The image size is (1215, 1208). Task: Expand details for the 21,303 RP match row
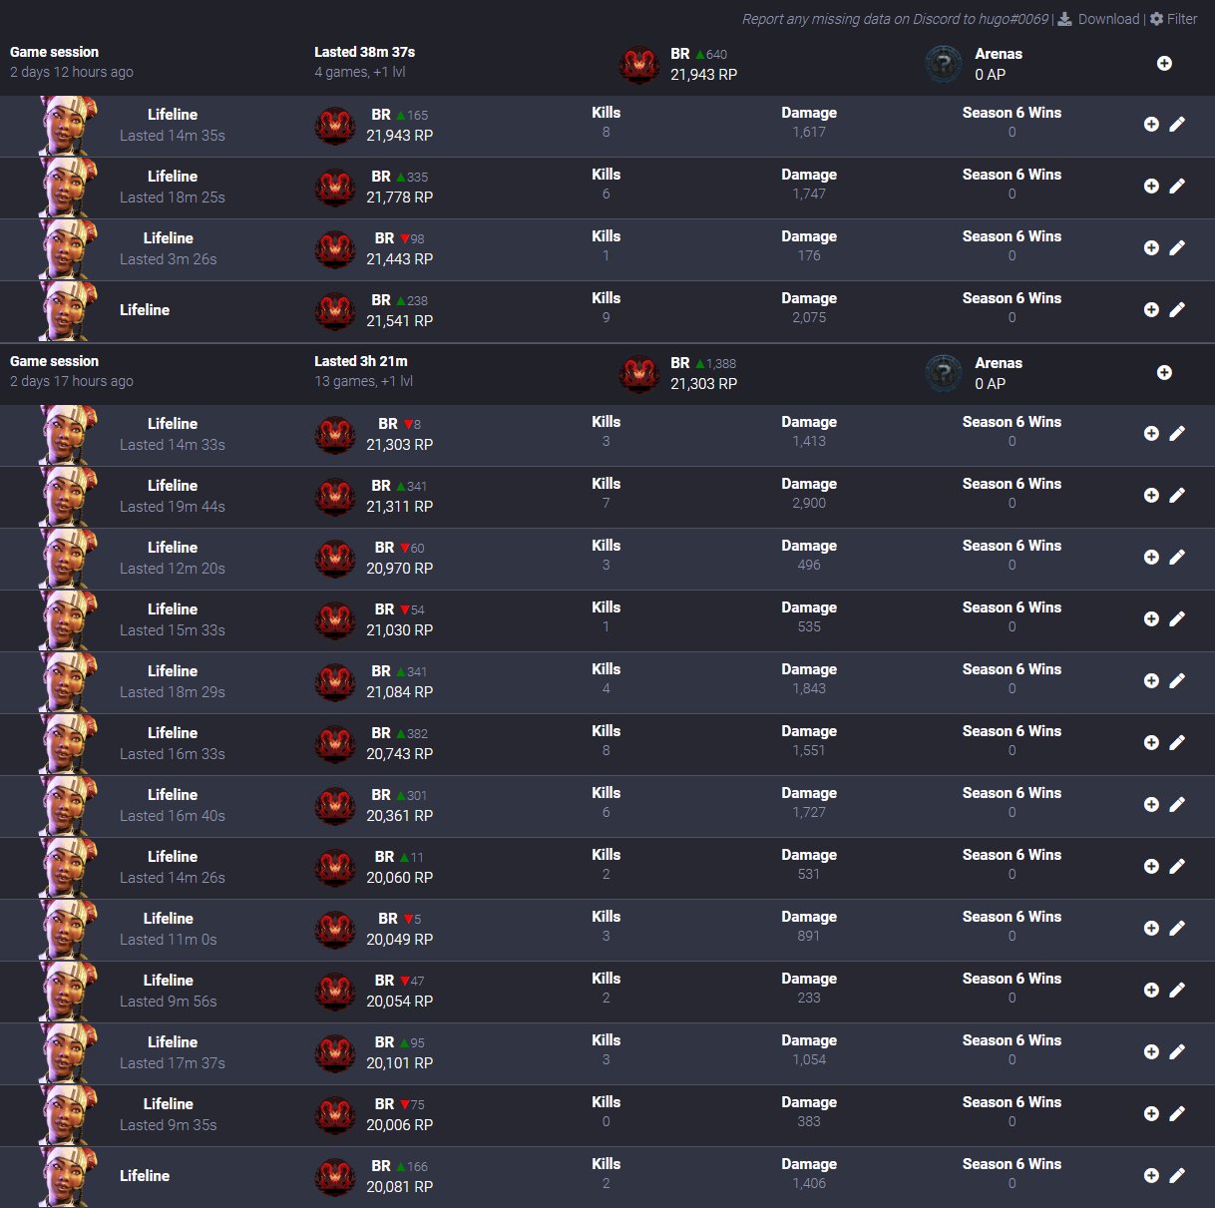1151,433
